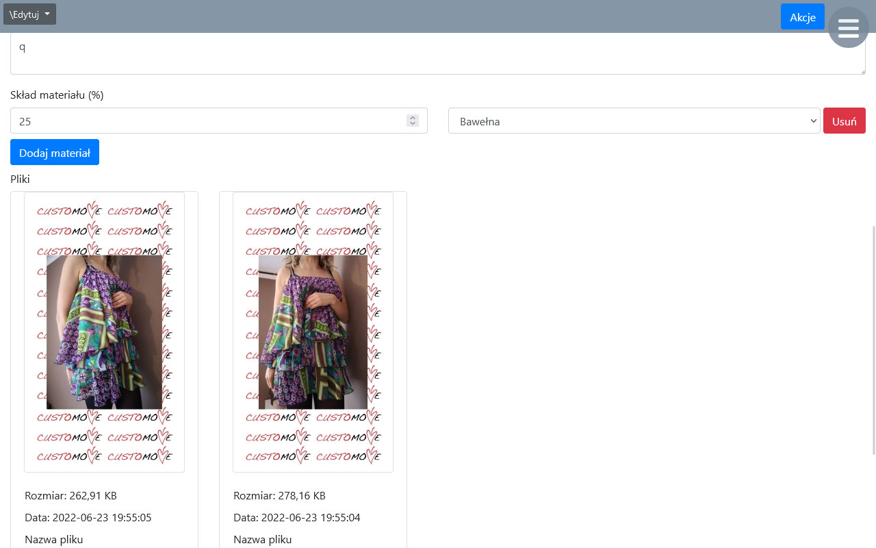Grab the text area resize handle
The width and height of the screenshot is (876, 548).
[862, 71]
